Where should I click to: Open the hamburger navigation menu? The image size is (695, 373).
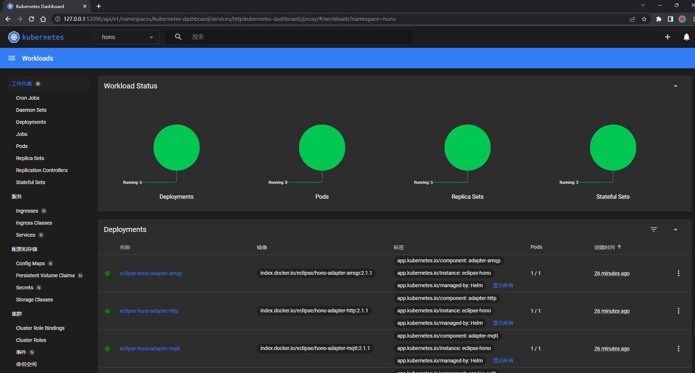(12, 58)
